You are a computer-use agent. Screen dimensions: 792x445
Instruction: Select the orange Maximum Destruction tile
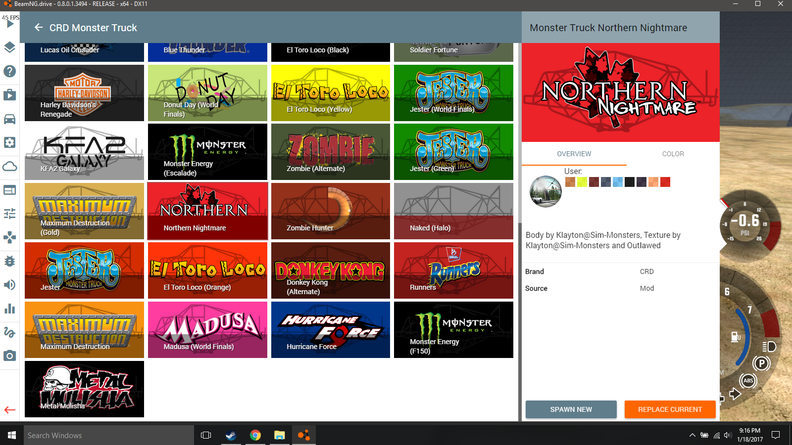(x=84, y=330)
